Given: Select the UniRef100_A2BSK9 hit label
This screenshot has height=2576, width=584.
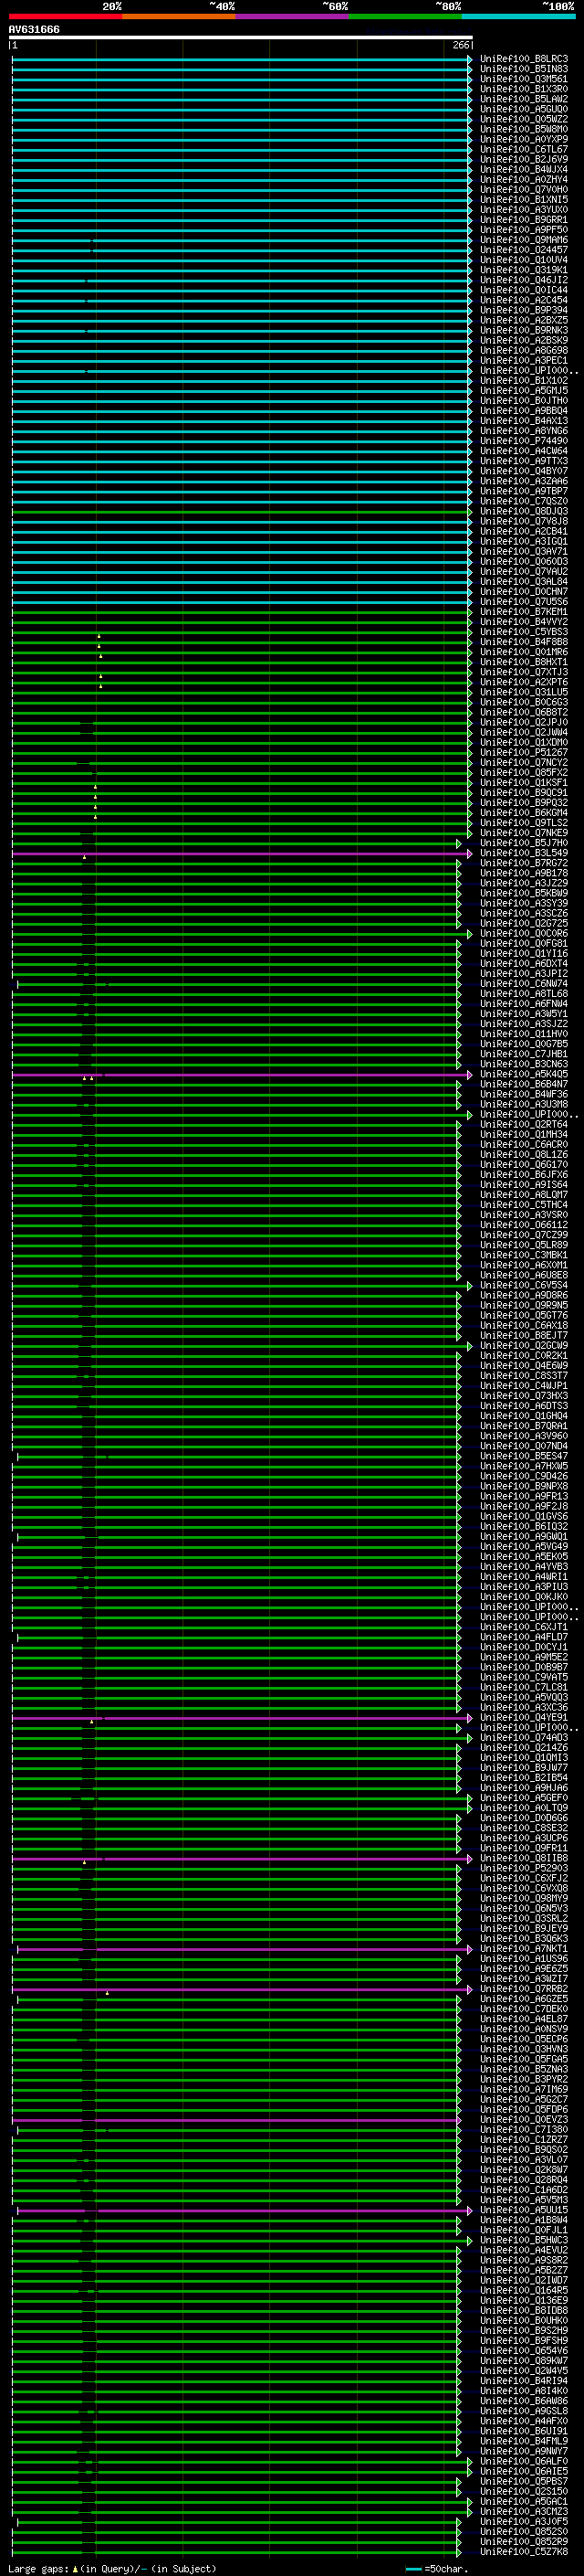Looking at the screenshot, I should point(524,340).
